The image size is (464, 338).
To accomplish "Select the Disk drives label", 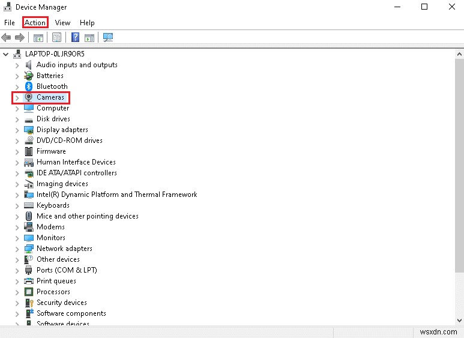I will click(x=53, y=119).
